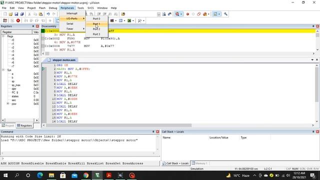Click the Open file icon
Viewport: 320px width, 180px height.
click(x=10, y=14)
